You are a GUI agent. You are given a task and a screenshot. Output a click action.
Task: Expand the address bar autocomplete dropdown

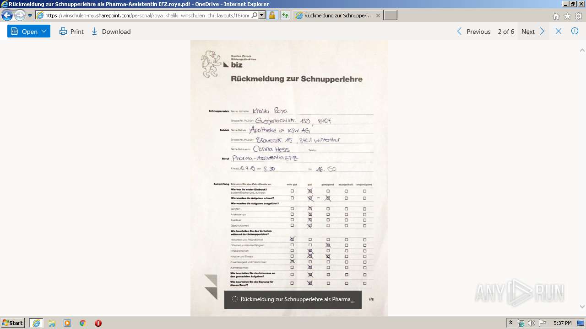pos(262,15)
